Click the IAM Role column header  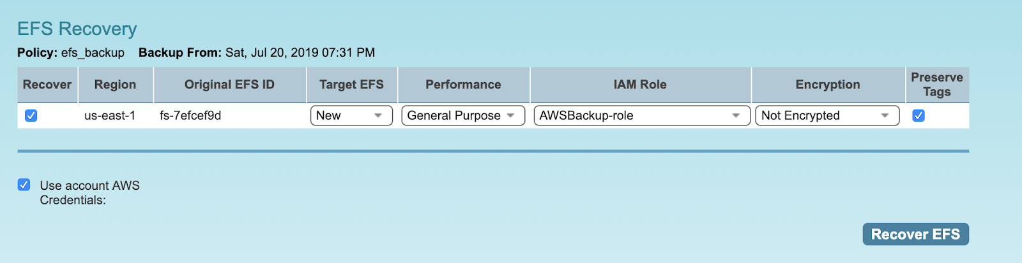(640, 85)
